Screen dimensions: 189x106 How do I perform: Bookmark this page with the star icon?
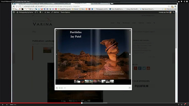169,6
